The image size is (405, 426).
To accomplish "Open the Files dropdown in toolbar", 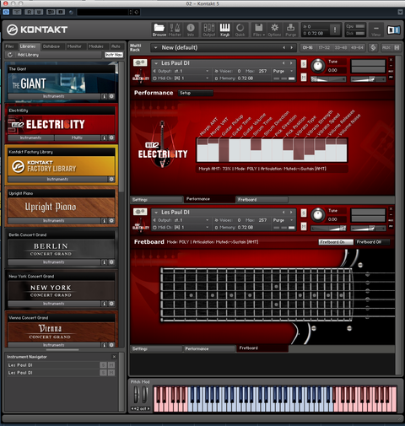I will (259, 30).
